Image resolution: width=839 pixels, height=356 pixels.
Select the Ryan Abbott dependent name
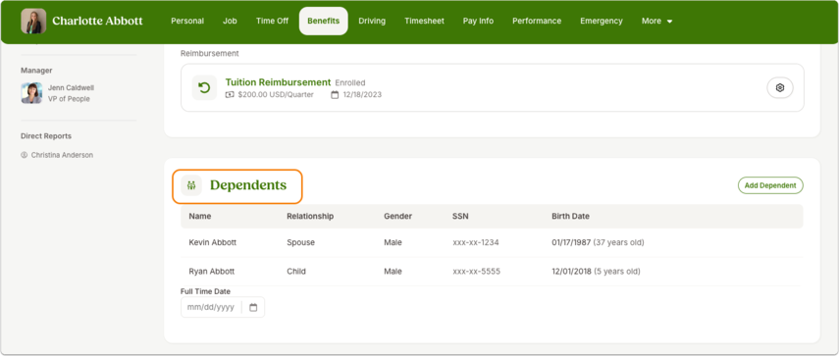point(211,272)
